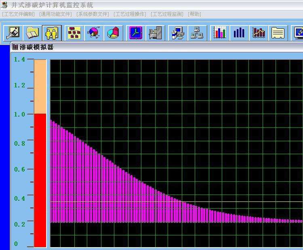
Task: Click the furnace equipment icon
Action: point(155,33)
